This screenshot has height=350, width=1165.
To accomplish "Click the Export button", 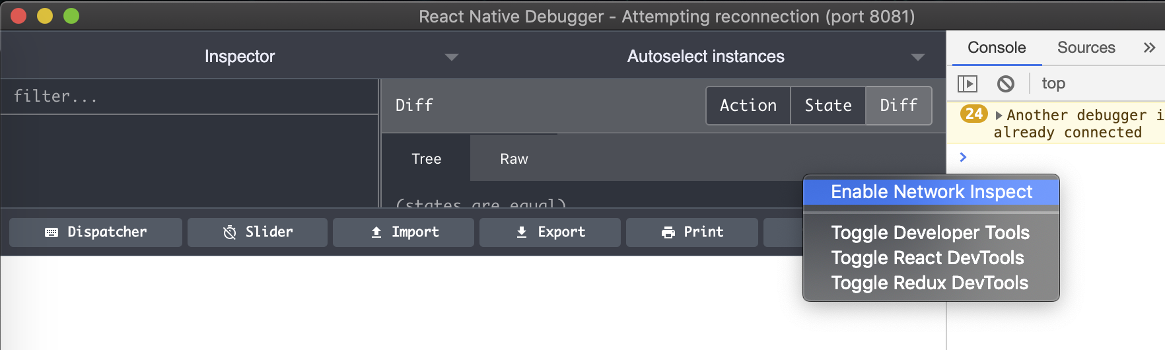I will [550, 232].
